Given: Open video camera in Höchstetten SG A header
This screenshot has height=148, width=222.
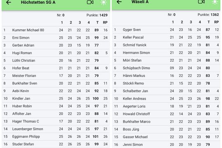Looking at the screenshot, I should pos(90,2).
